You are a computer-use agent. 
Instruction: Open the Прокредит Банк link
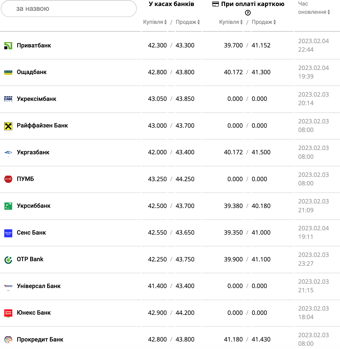coord(40,339)
